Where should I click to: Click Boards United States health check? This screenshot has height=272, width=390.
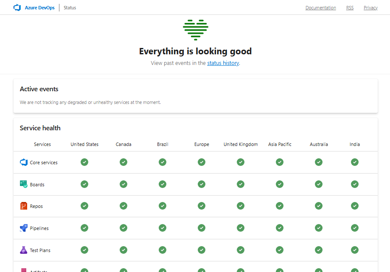point(84,184)
